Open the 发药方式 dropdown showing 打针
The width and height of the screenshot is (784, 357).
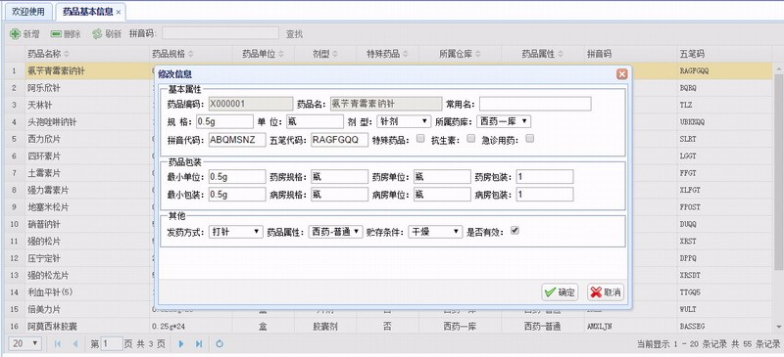(235, 232)
